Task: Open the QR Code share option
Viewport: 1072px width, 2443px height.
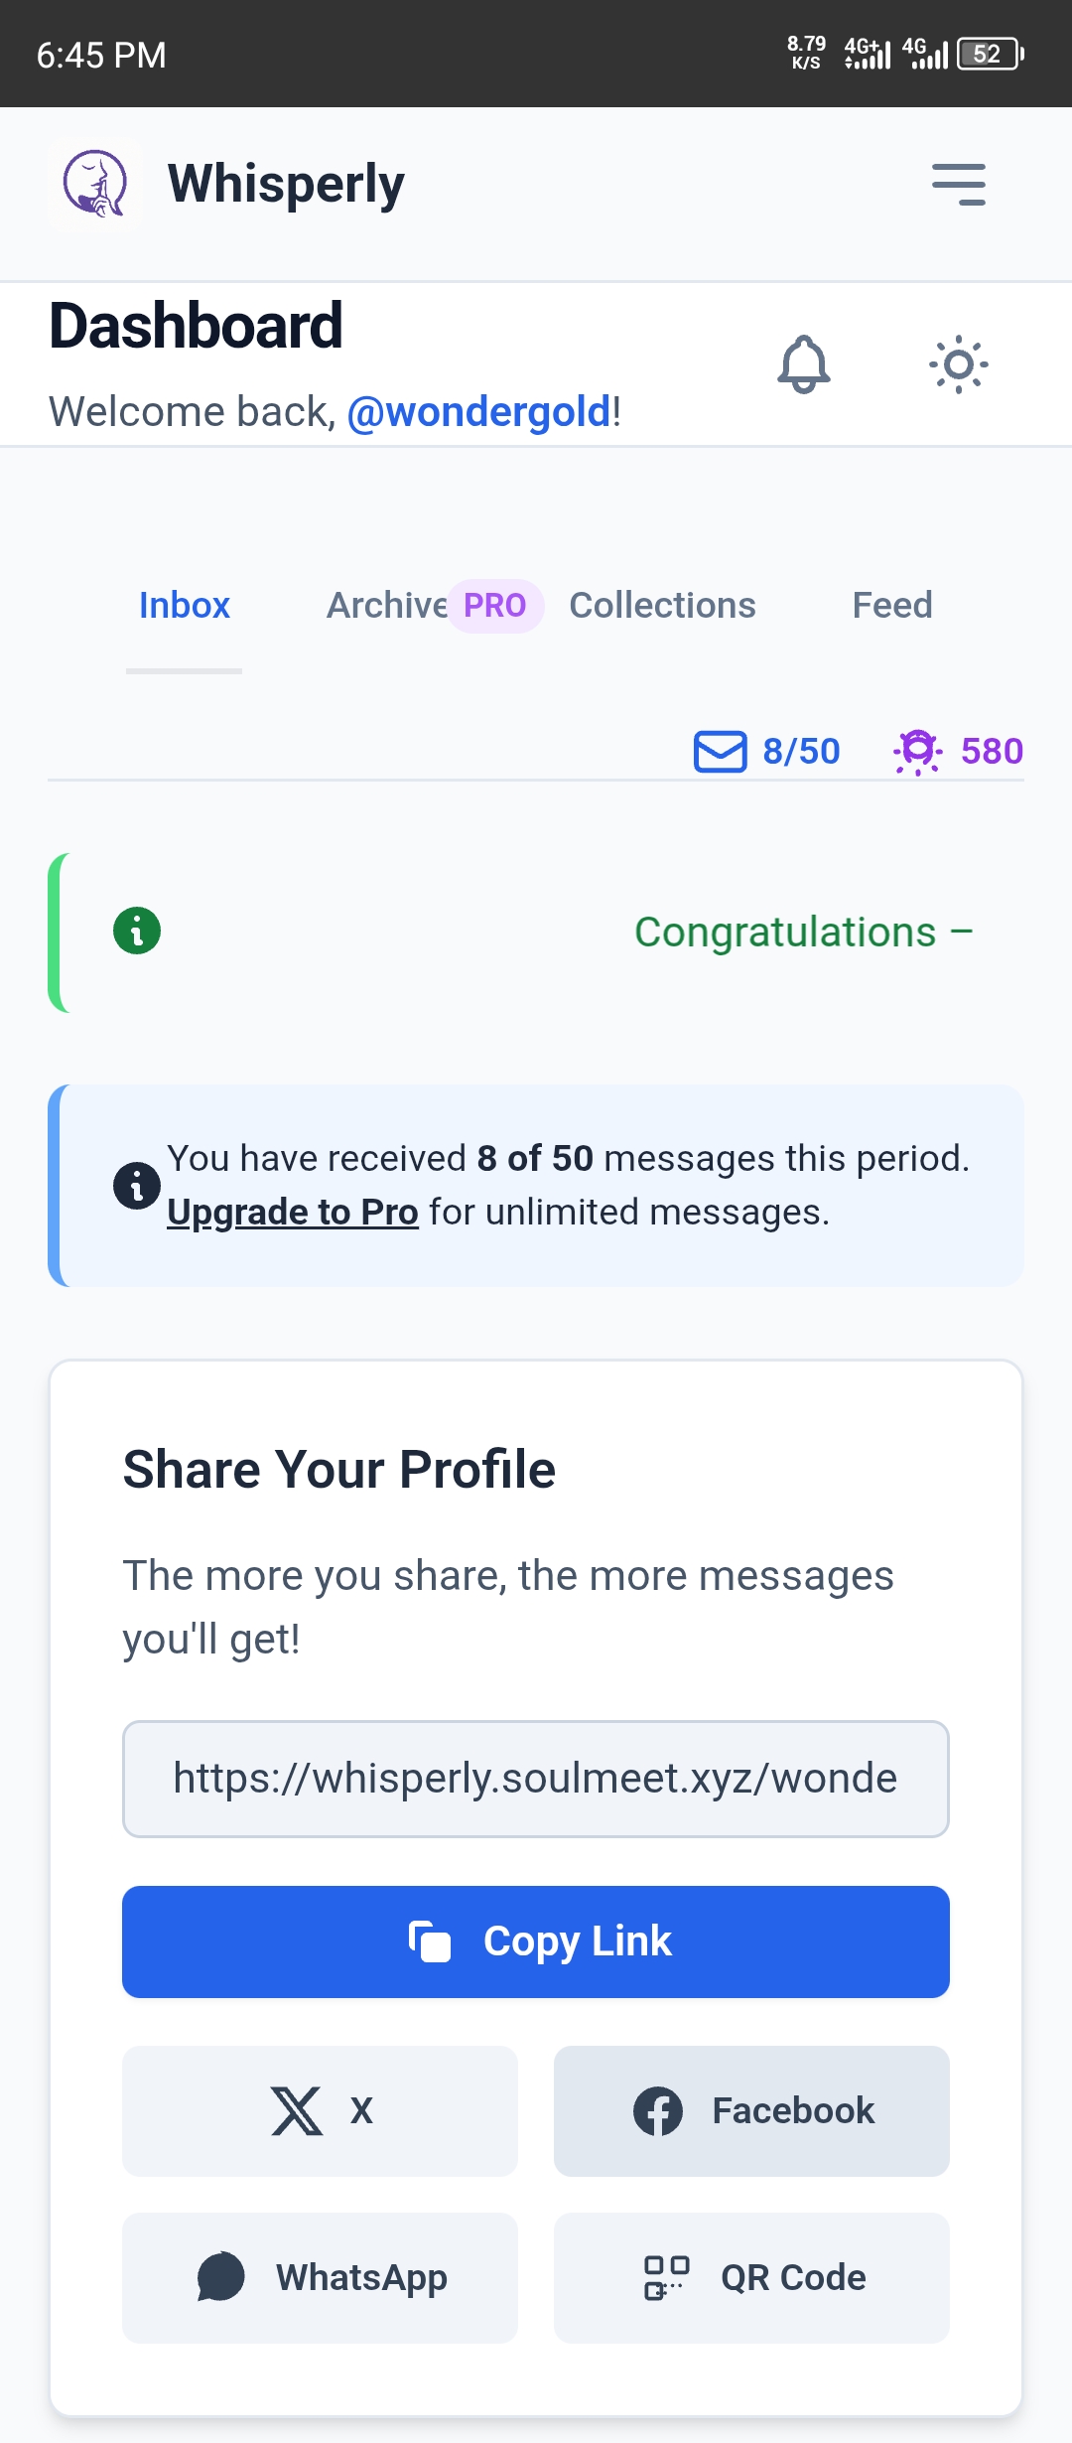Action: 751,2278
